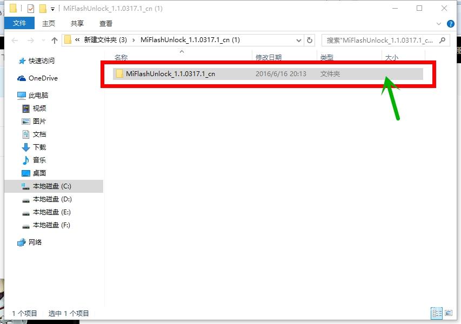Go up one folder level with up arrow
461x324 pixels.
pos(55,40)
